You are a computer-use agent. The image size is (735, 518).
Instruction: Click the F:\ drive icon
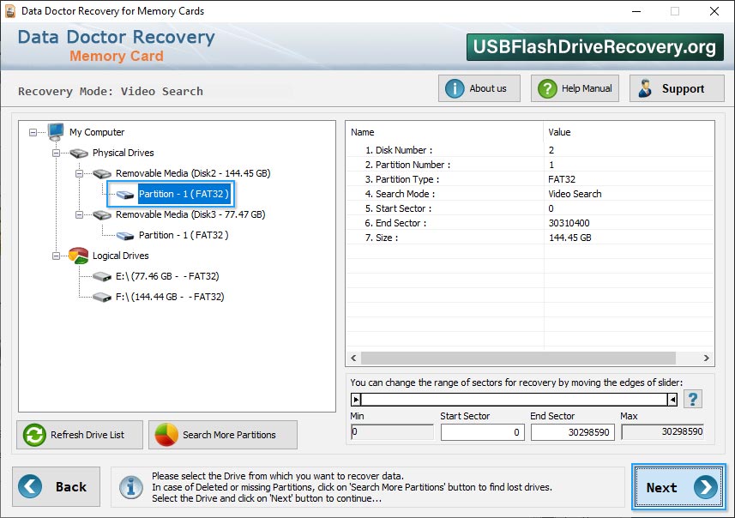[102, 298]
